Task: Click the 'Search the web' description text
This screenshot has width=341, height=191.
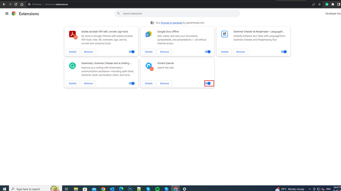Action: tap(165, 67)
